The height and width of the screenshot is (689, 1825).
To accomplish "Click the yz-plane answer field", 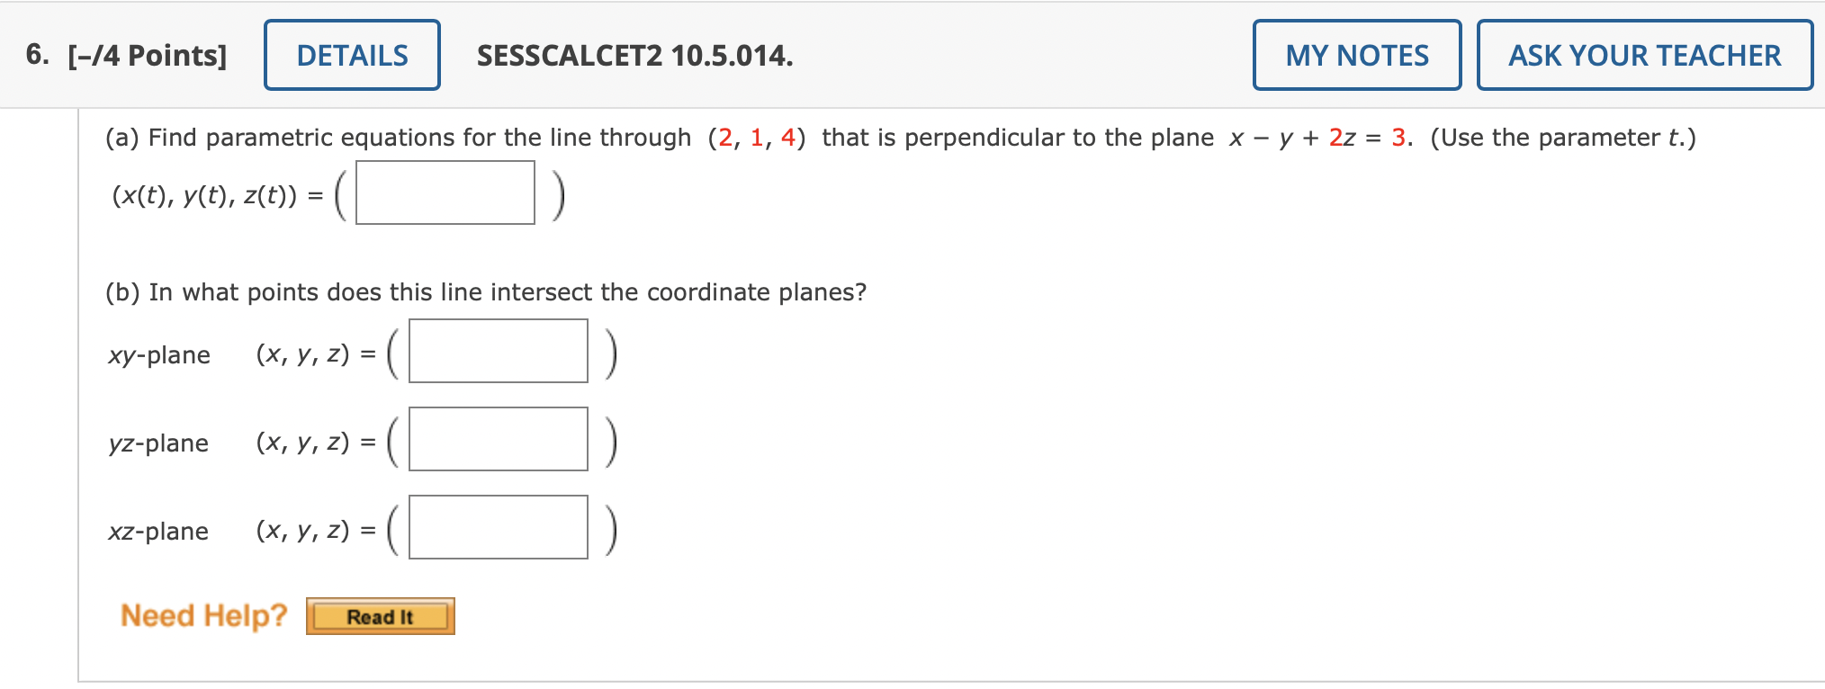I will click(x=498, y=440).
